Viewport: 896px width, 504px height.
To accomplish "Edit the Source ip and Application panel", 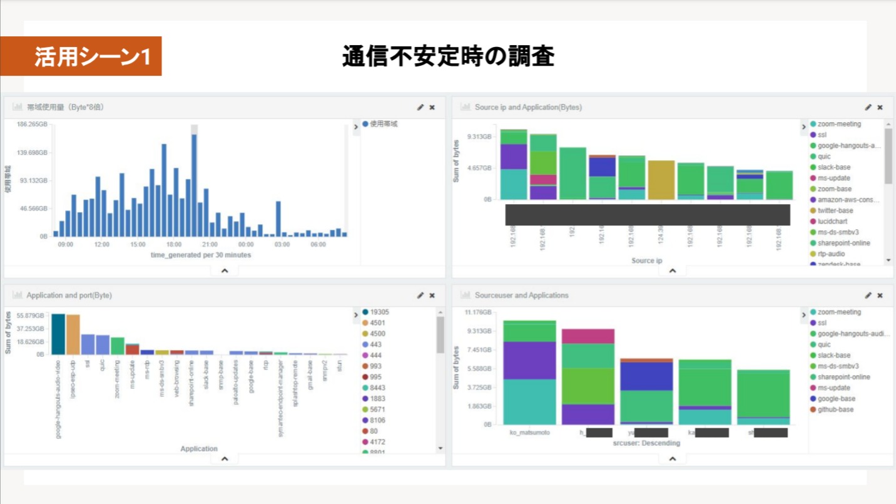I will (868, 108).
